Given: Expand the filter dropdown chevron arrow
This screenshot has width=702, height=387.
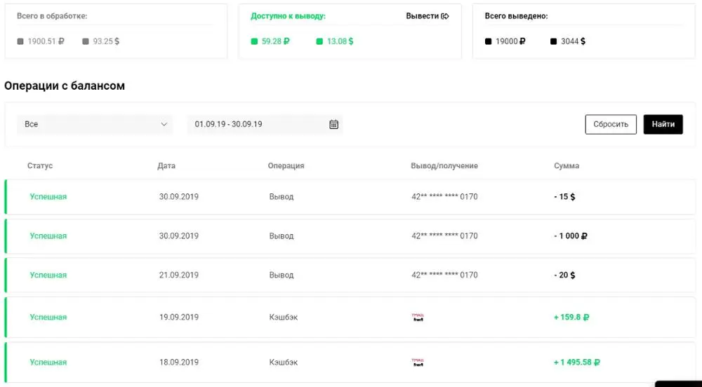Looking at the screenshot, I should point(164,124).
